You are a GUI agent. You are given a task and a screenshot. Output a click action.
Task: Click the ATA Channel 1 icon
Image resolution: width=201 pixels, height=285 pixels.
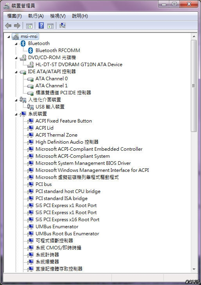(31, 86)
